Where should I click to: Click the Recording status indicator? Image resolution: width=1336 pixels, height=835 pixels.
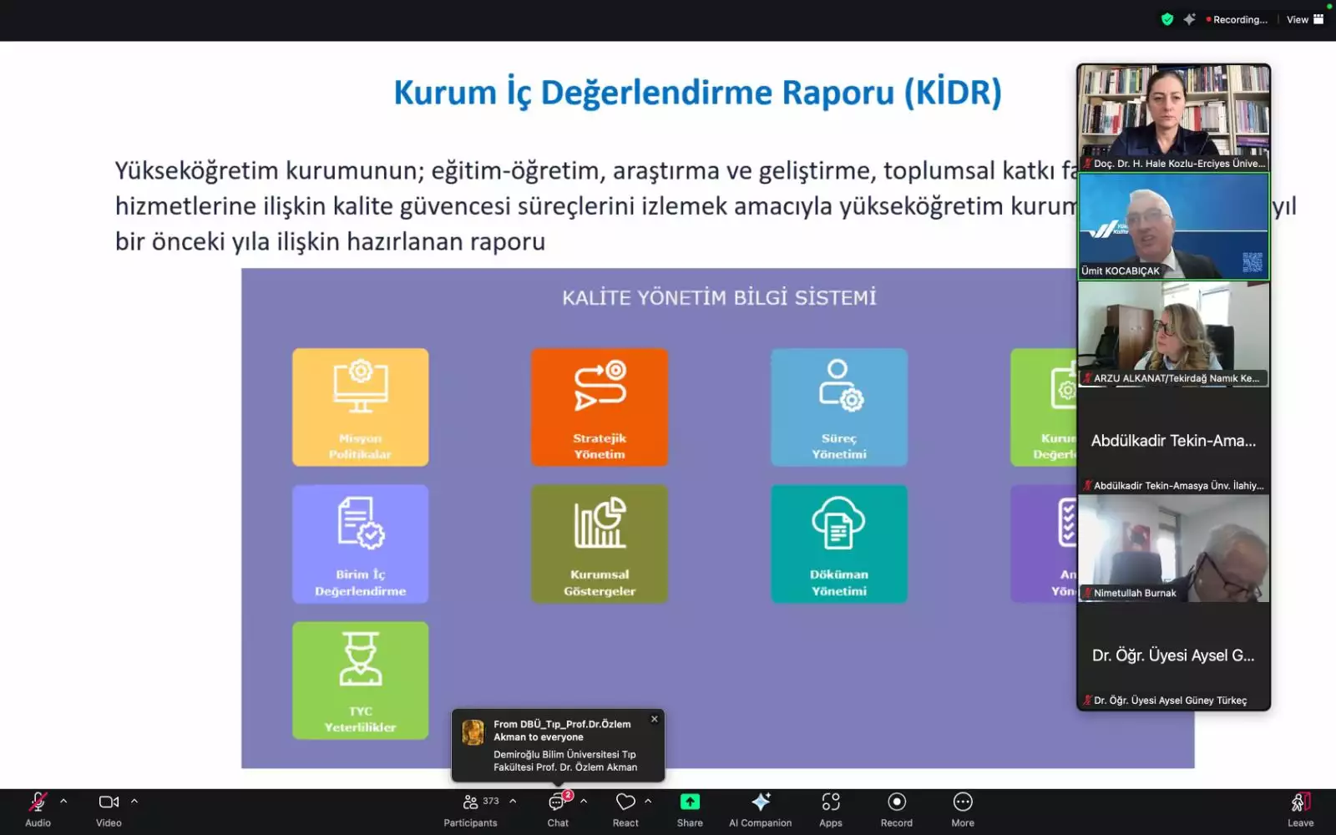[x=1237, y=19]
